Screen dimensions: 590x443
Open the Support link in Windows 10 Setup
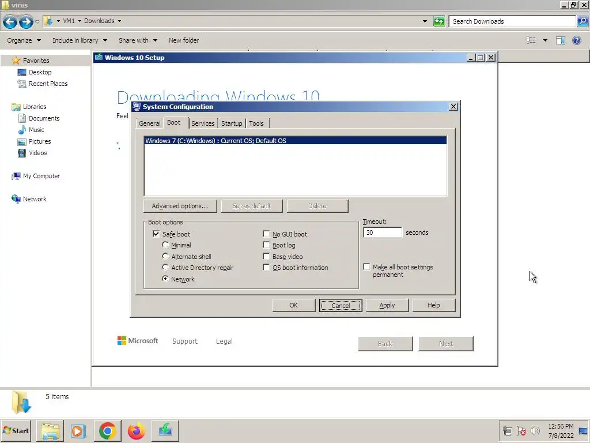185,341
